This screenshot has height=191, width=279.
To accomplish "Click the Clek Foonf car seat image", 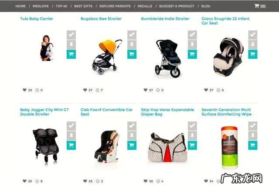I will pos(107,147).
